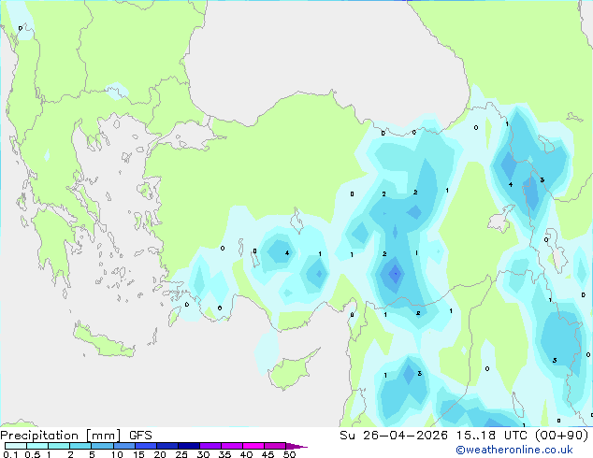Pick the 15–20 mm legend swatch
This screenshot has width=593, height=458.
point(146,446)
